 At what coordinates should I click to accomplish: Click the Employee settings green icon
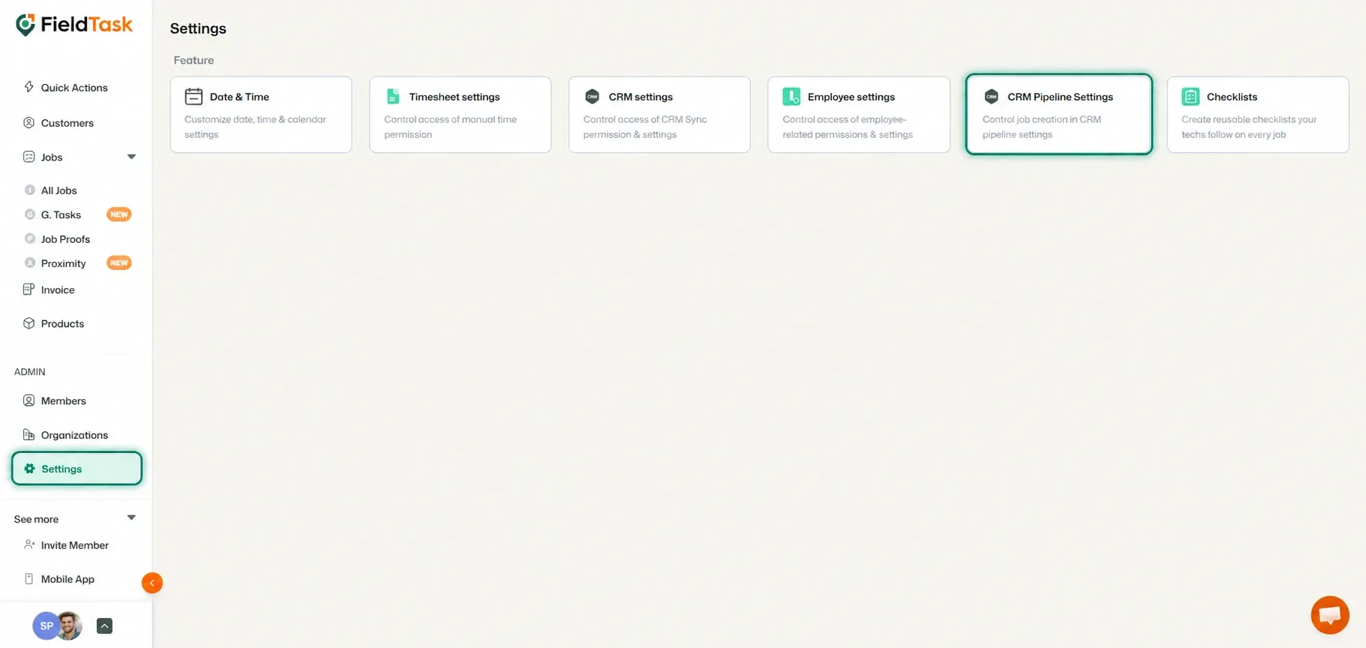pos(791,97)
